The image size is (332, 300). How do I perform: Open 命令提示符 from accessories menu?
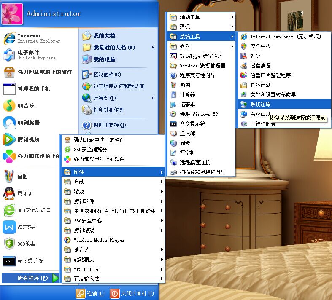click(x=201, y=124)
